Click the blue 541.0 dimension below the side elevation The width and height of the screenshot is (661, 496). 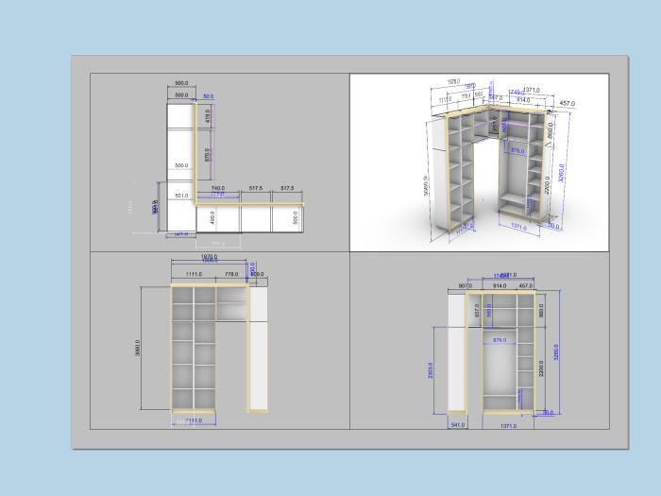(x=458, y=425)
